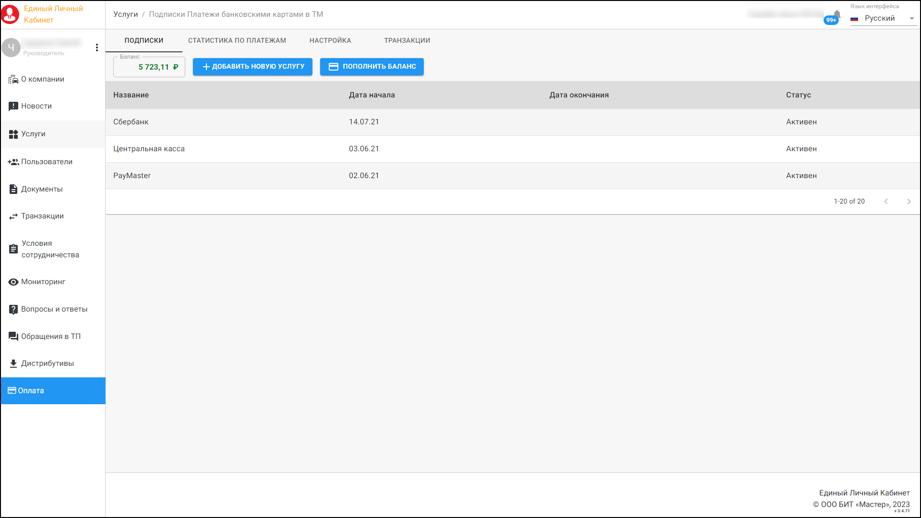Open the Русский language dropdown
Image resolution: width=921 pixels, height=518 pixels.
point(883,18)
